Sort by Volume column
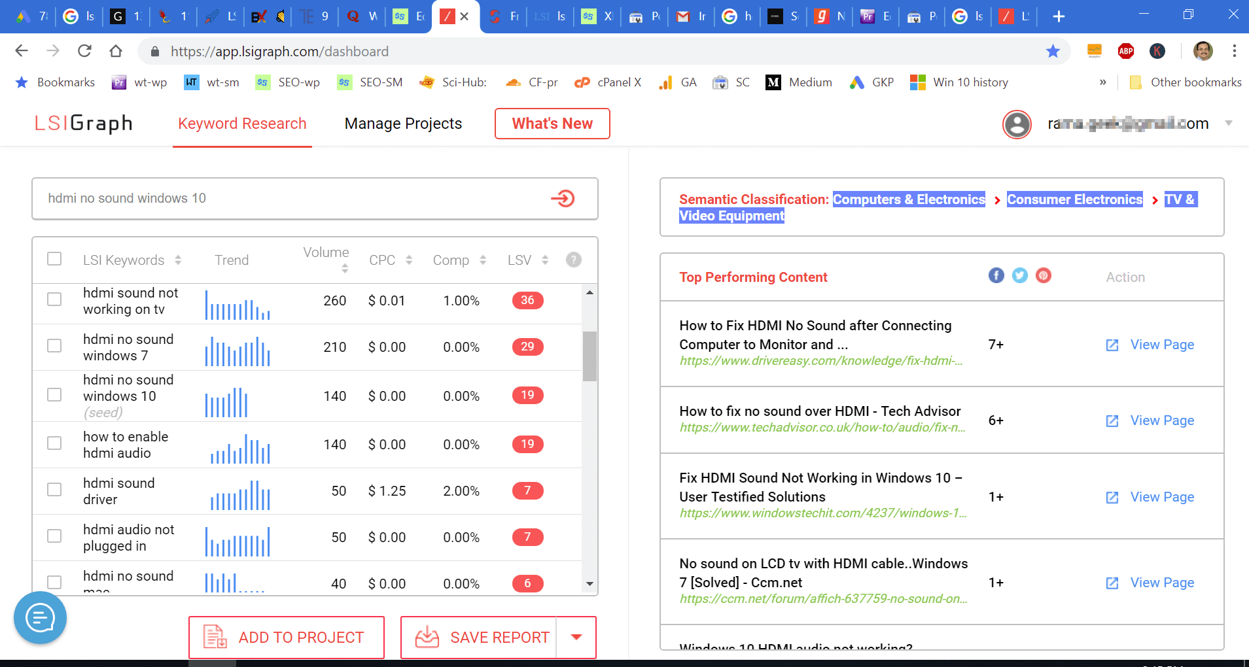The image size is (1249, 667). point(345,269)
